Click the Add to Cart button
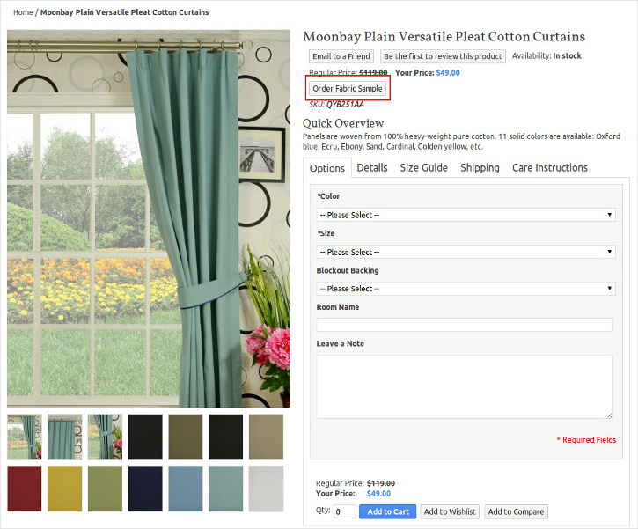The image size is (638, 529). pos(388,511)
